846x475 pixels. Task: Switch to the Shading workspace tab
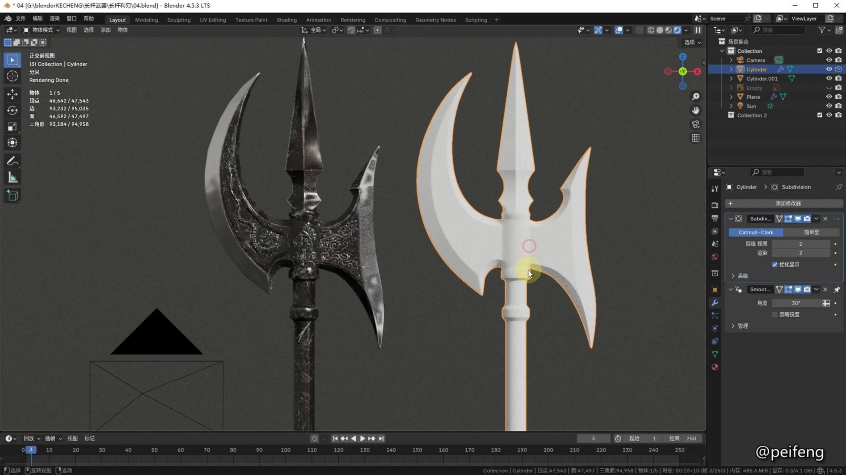pos(287,20)
